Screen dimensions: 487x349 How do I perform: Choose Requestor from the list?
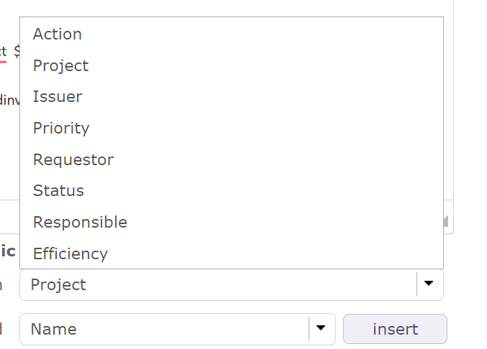[73, 160]
